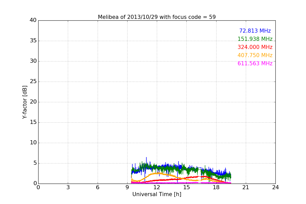Select the red 324.000 MHz legend label

pos(255,47)
